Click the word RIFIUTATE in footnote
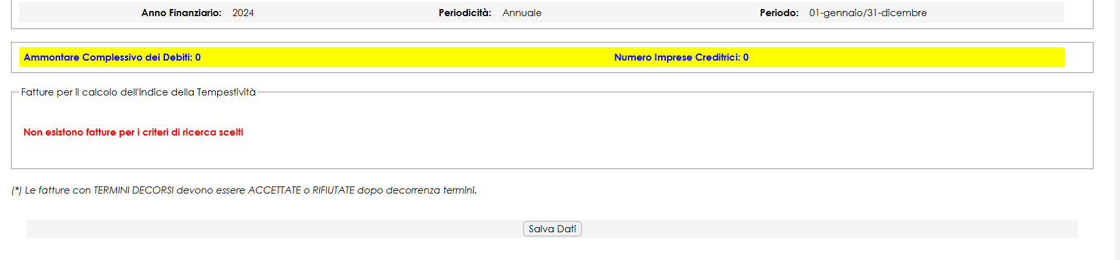The width and height of the screenshot is (1120, 260). [333, 190]
